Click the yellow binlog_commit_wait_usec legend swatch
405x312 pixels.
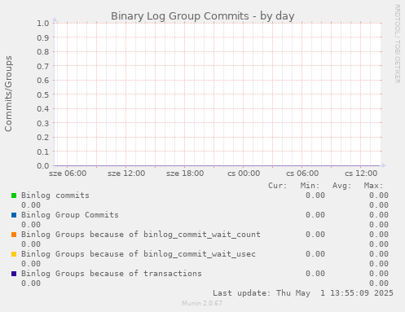14,254
